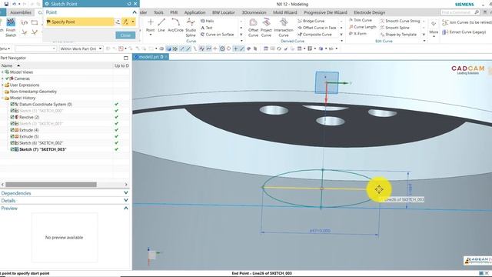Screen dimensions: 492x277
Task: Toggle checkbox for Extrude (5)
Action: coord(12,137)
